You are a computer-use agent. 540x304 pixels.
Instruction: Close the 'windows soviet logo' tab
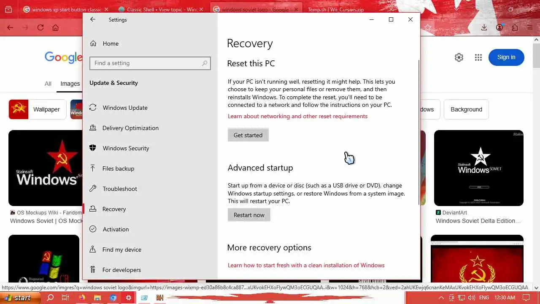297,9
